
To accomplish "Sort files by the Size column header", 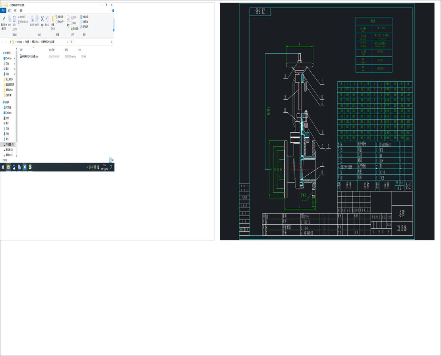I will (x=79, y=50).
